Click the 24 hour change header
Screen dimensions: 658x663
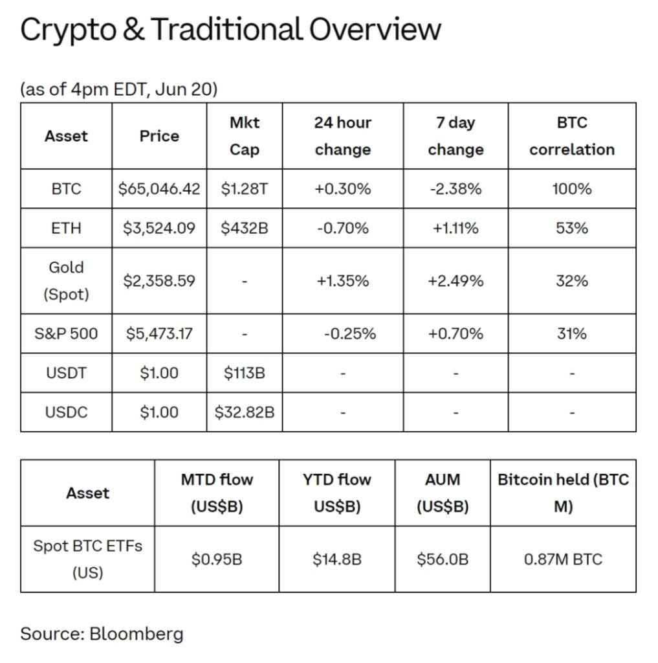coord(343,136)
